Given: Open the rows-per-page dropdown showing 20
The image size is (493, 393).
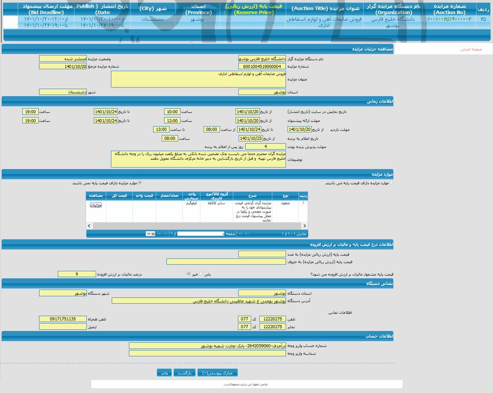Looking at the screenshot, I should [150, 234].
